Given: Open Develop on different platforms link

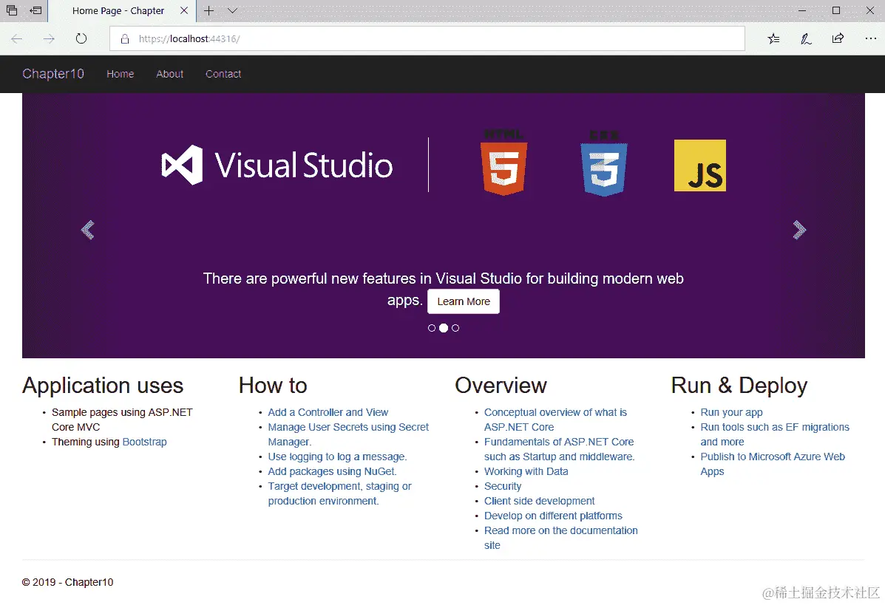Looking at the screenshot, I should pyautogui.click(x=553, y=516).
